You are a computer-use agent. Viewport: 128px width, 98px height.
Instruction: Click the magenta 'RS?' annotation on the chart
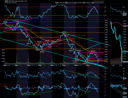coord(100,60)
